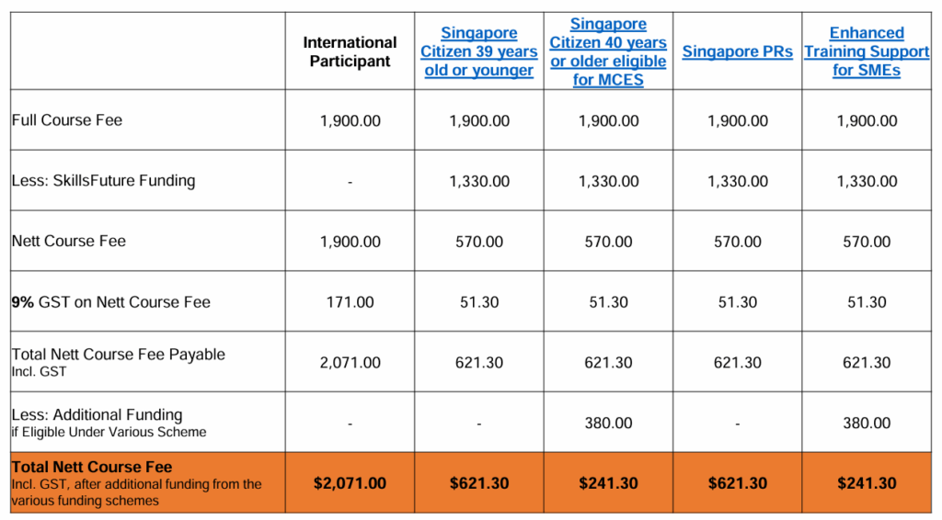Select the International Participant column header
The width and height of the screenshot is (942, 520).
click(x=350, y=51)
